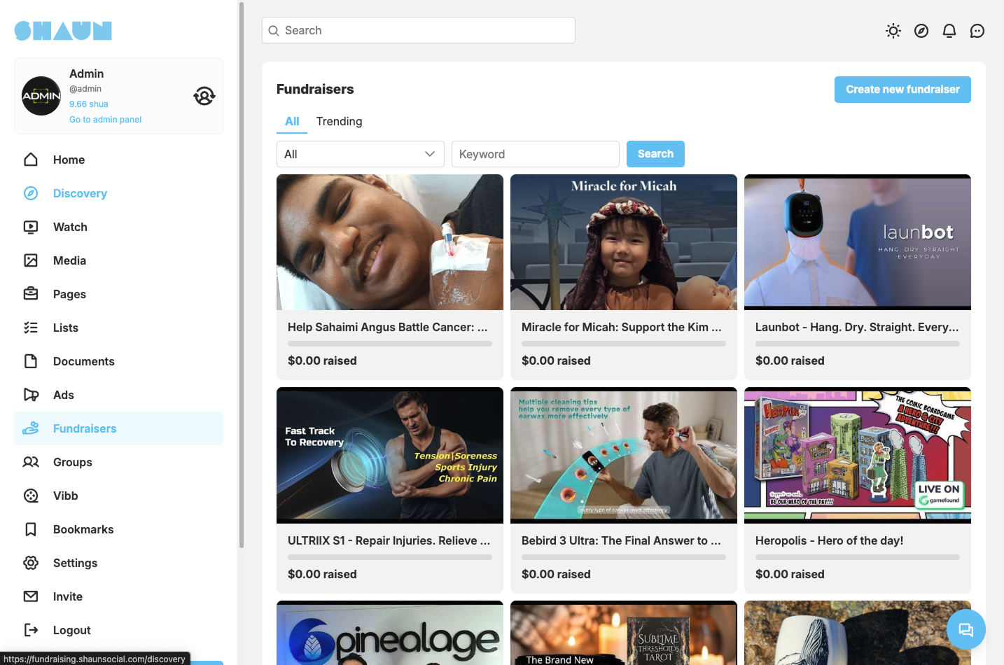This screenshot has height=665, width=1004.
Task: Open the compass explore icon in header
Action: coord(921,31)
